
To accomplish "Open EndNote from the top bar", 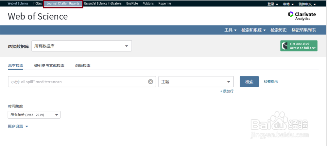I will tap(132, 4).
